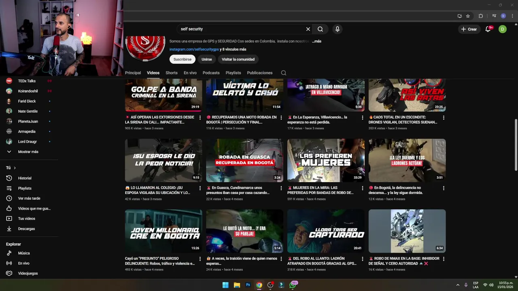Image resolution: width=518 pixels, height=291 pixels.
Task: Open History icon in sidebar
Action: [9, 178]
